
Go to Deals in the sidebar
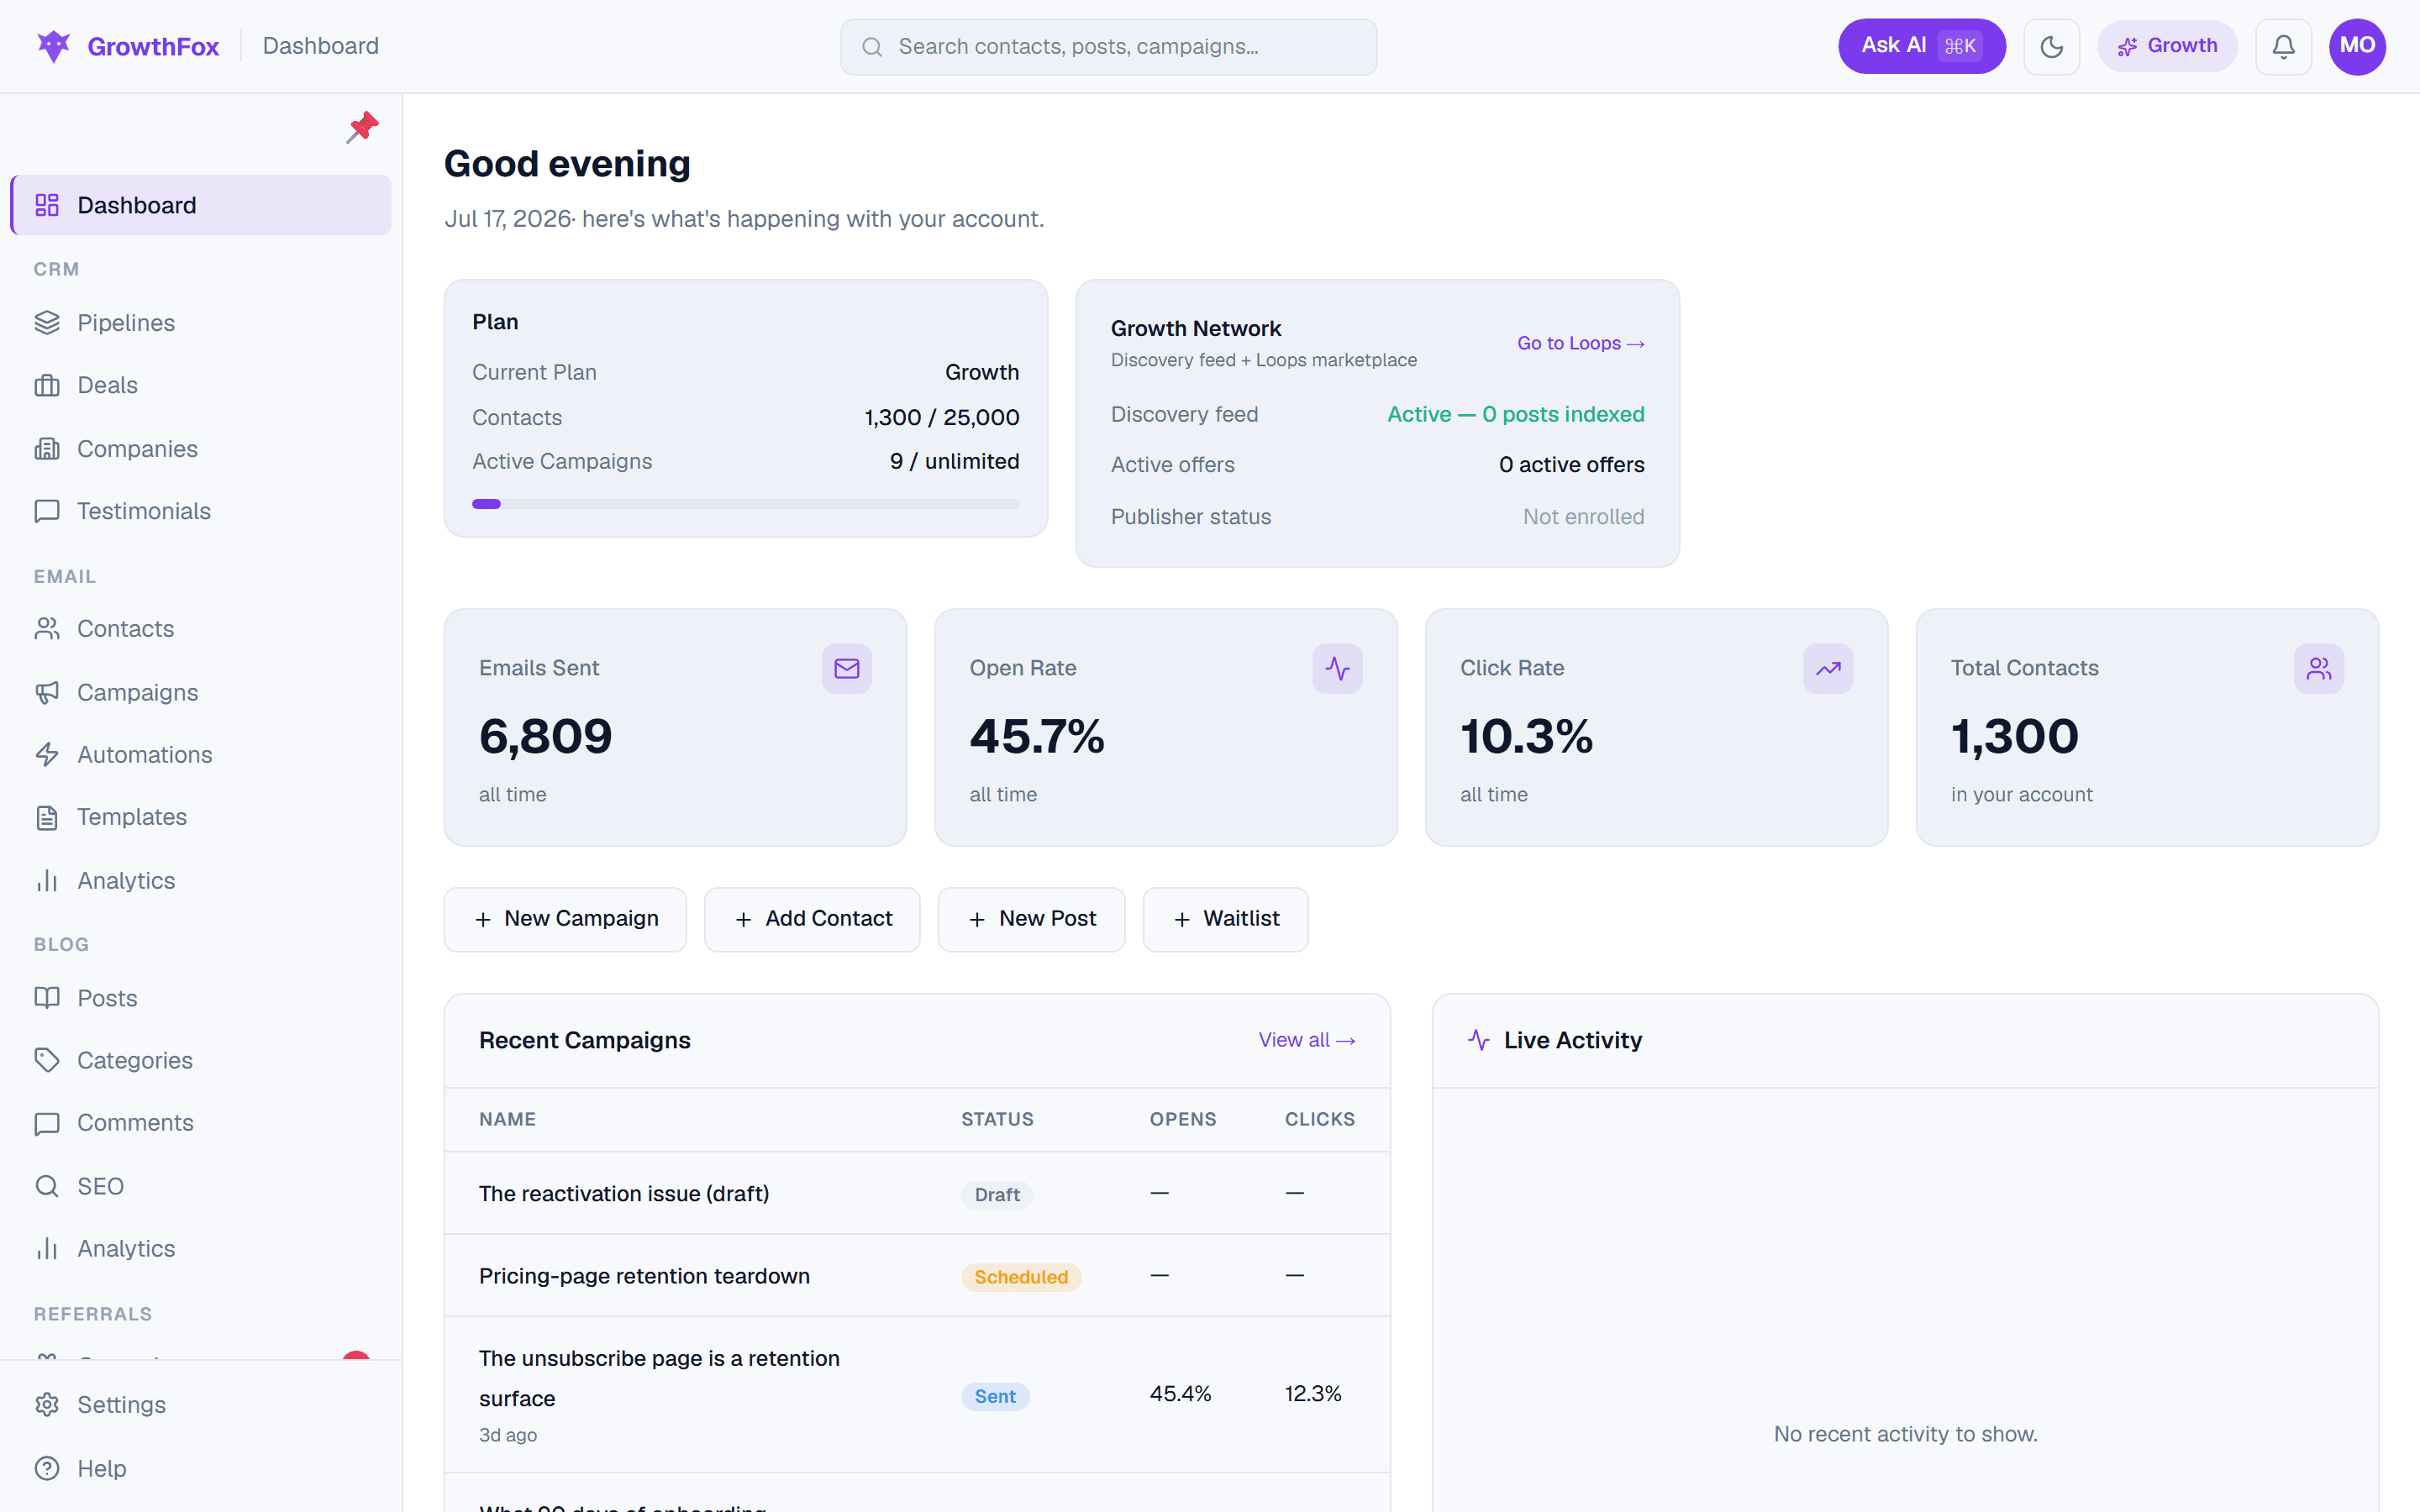(x=201, y=385)
